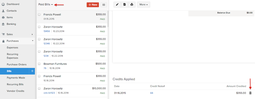
Task: Click the Dashboard gauge icon
Action: click(x=3, y=4)
